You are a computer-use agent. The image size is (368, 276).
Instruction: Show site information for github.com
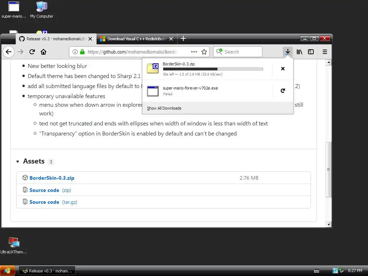tap(75, 52)
